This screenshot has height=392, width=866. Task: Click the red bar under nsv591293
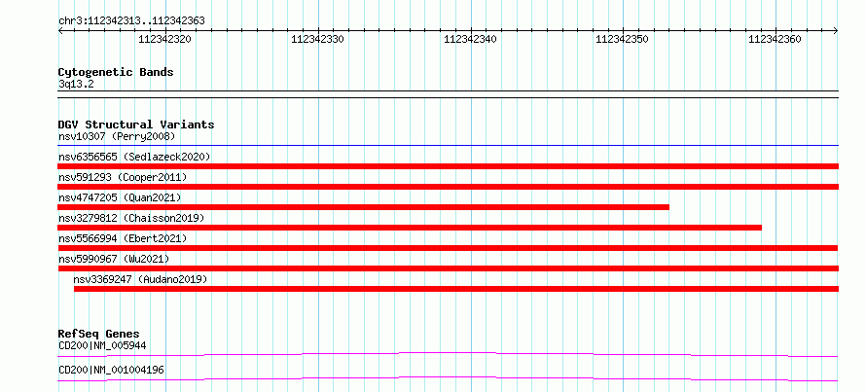(x=449, y=187)
